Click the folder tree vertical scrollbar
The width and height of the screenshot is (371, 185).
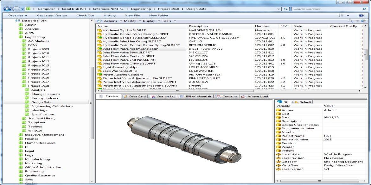pos(91,103)
